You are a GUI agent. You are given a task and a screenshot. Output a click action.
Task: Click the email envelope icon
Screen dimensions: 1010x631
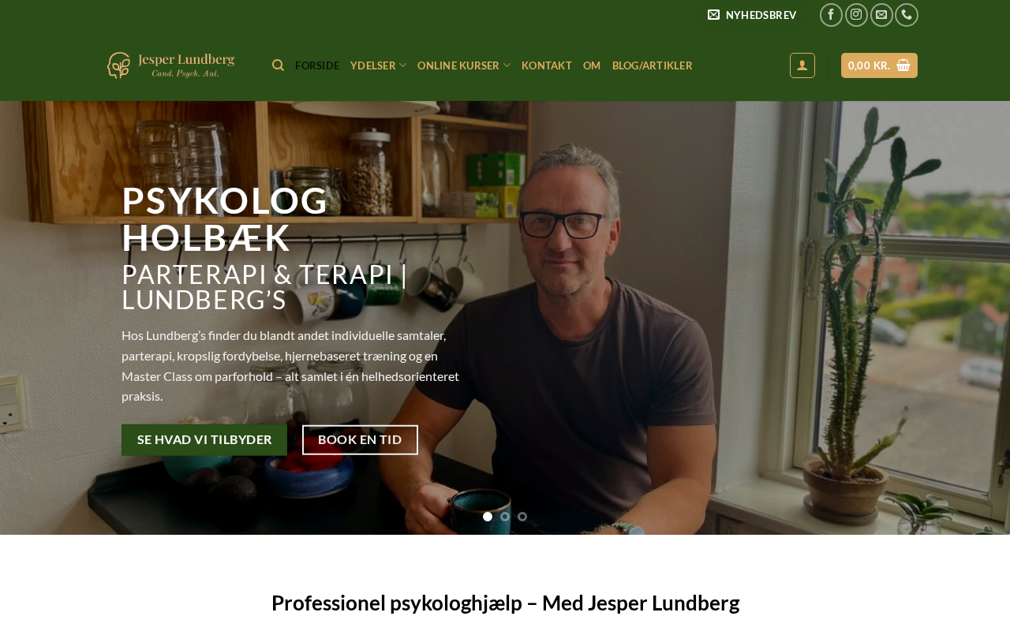tap(881, 15)
